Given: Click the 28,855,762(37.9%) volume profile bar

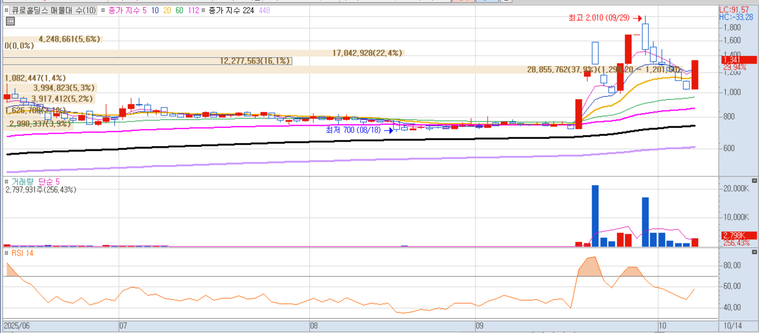Looking at the screenshot, I should click(x=342, y=70).
